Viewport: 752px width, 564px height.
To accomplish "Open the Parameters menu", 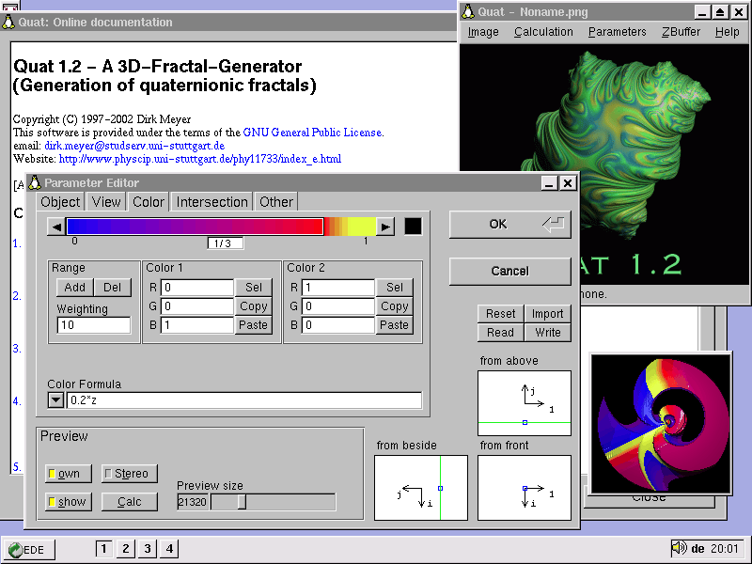I will pyautogui.click(x=617, y=31).
